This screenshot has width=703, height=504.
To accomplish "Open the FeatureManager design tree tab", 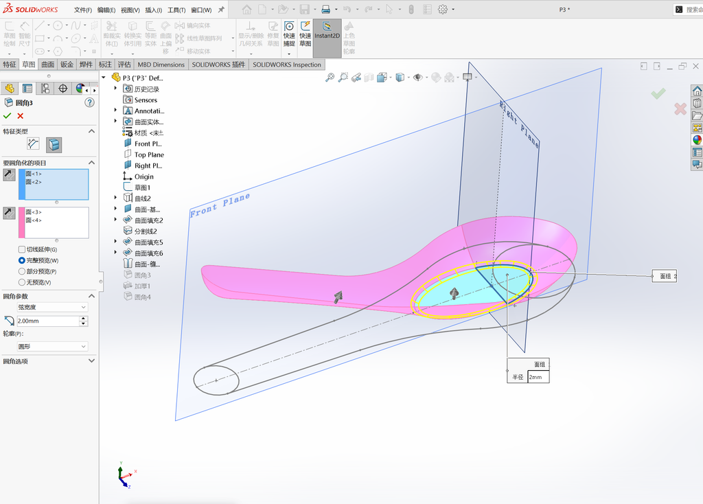I will [x=10, y=89].
